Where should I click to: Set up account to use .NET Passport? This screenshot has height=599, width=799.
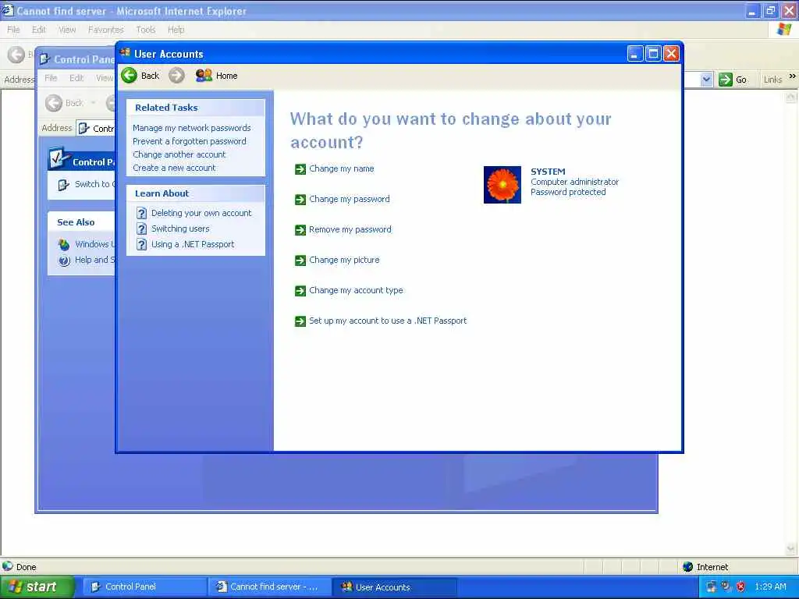pyautogui.click(x=388, y=321)
